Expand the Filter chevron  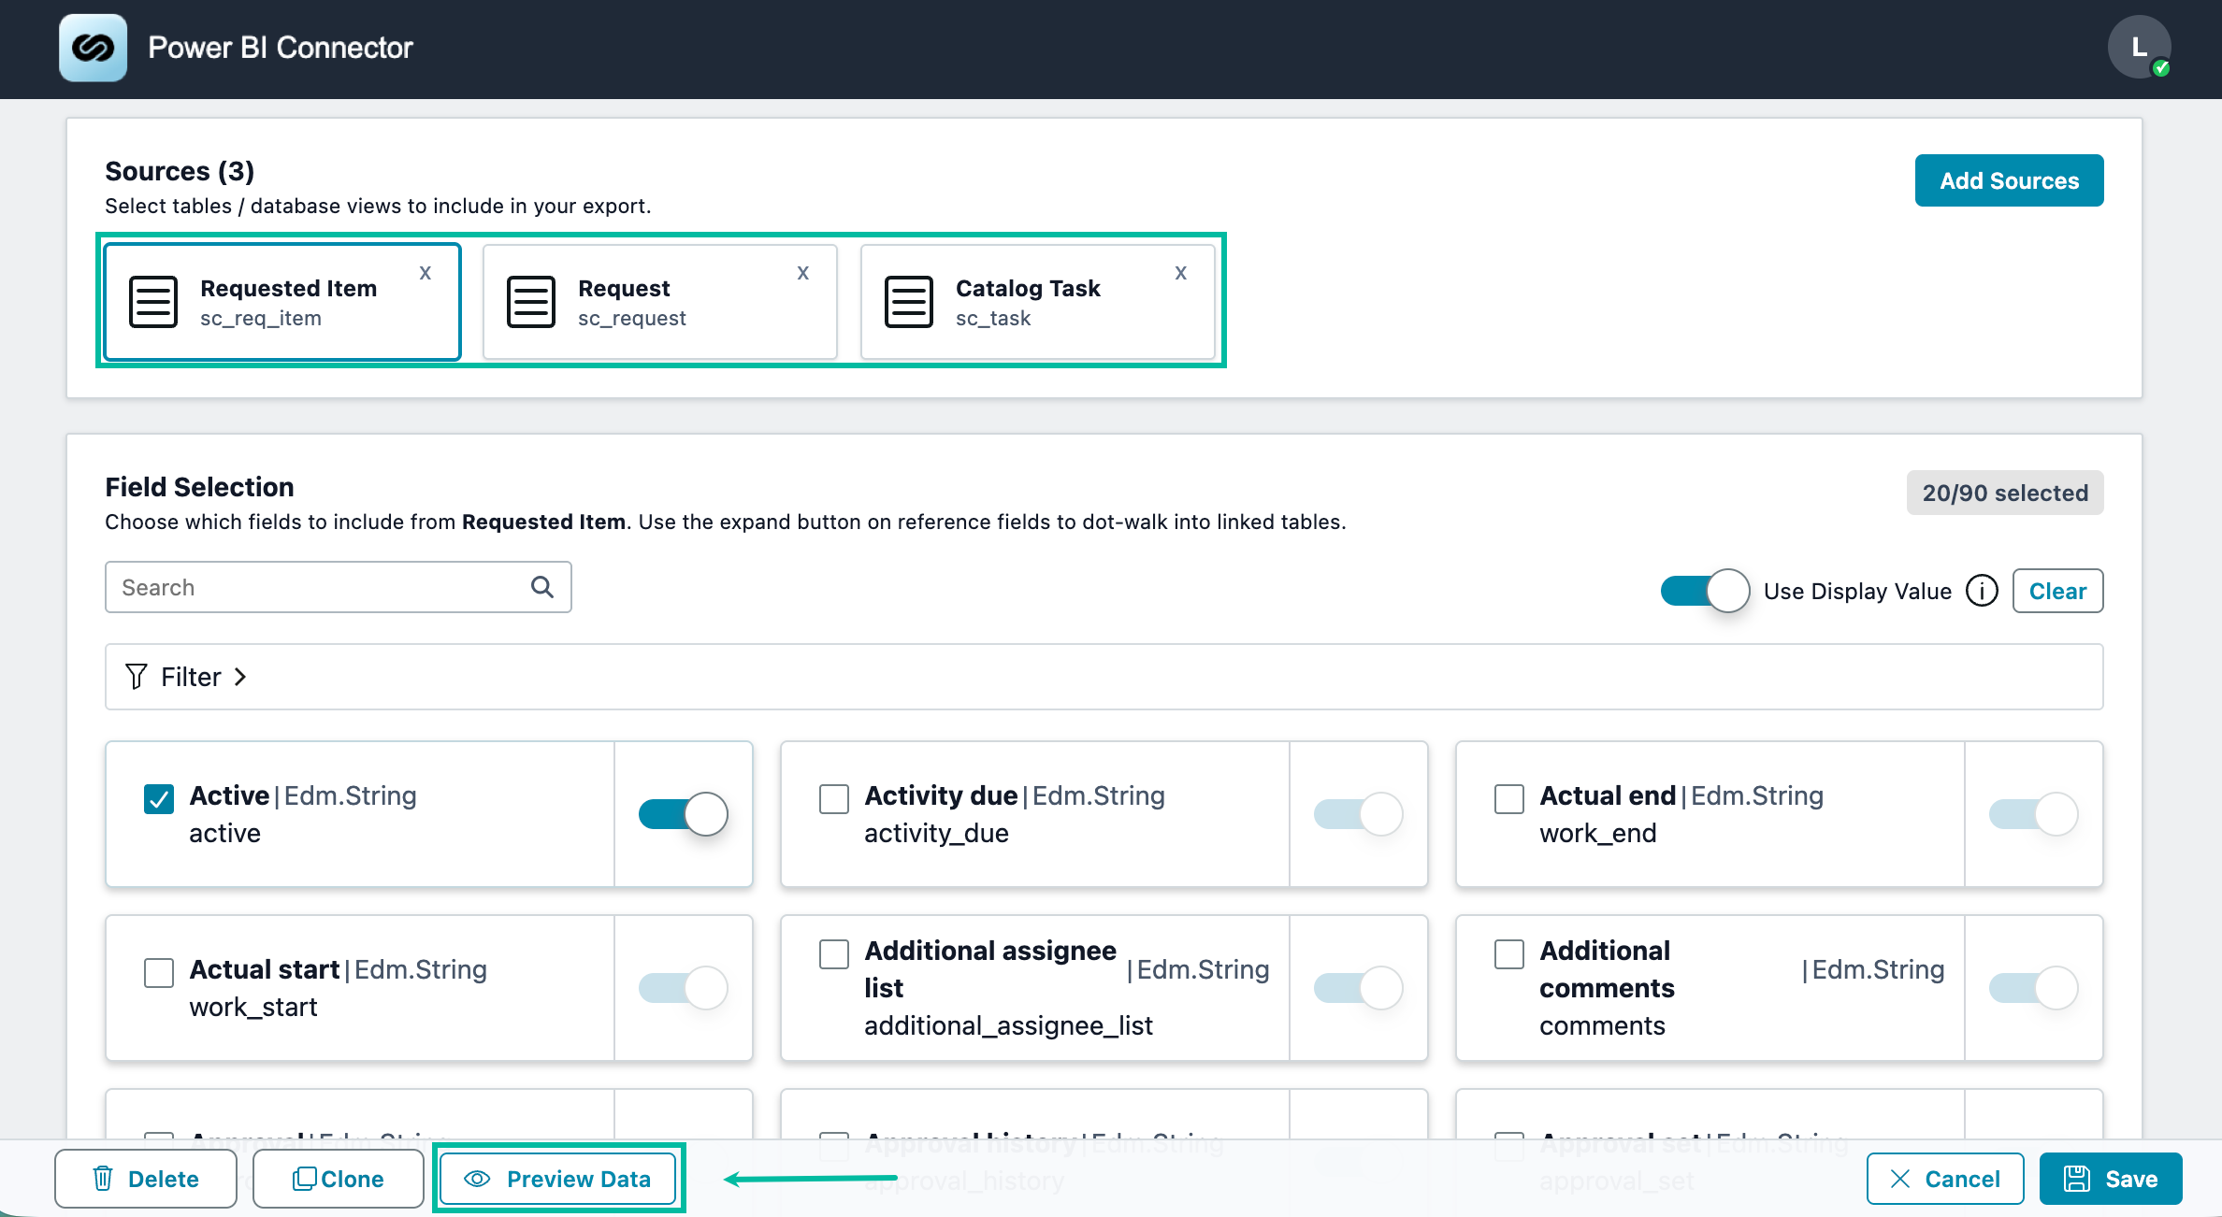pos(240,677)
